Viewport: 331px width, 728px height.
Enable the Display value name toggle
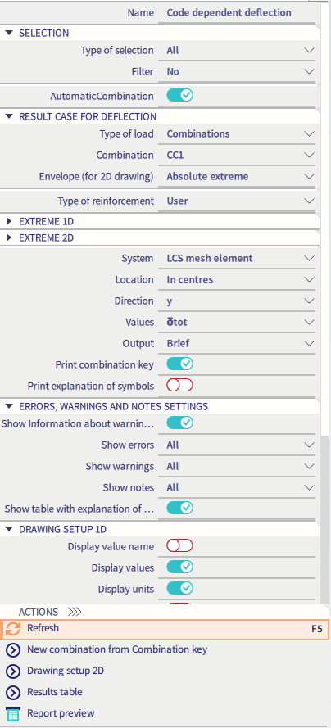[179, 546]
